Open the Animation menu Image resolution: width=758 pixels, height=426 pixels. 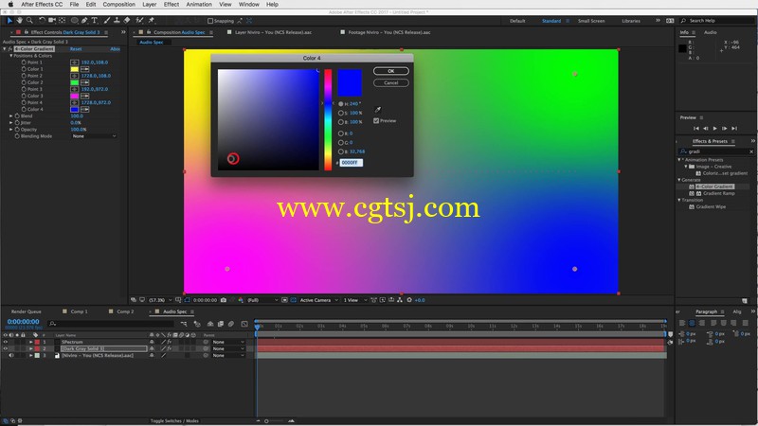click(199, 5)
